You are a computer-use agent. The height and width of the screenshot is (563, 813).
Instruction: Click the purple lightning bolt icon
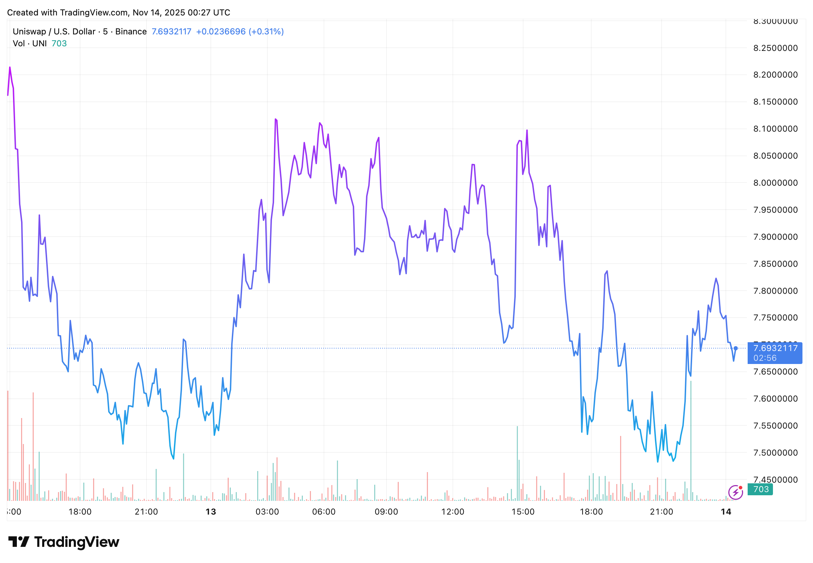click(x=735, y=492)
